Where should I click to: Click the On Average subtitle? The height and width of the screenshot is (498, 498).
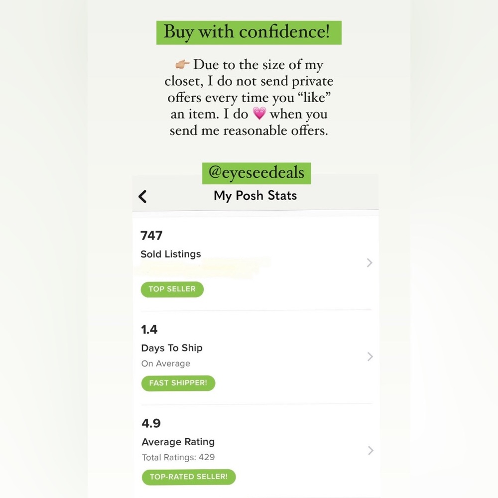166,364
